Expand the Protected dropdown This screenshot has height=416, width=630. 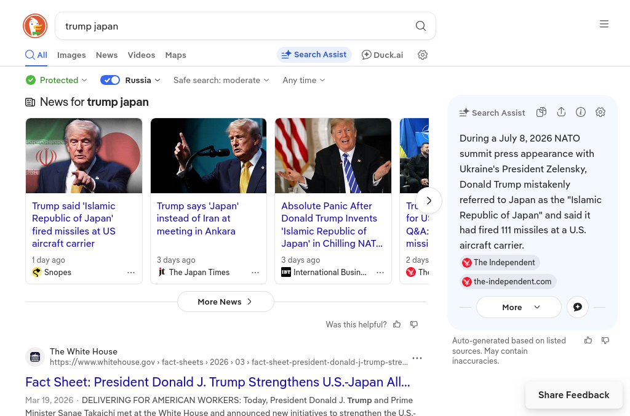pyautogui.click(x=56, y=80)
